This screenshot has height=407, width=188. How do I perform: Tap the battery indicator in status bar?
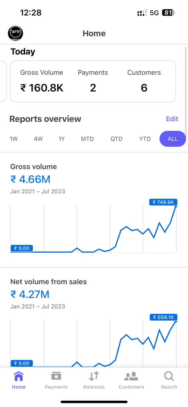[168, 13]
